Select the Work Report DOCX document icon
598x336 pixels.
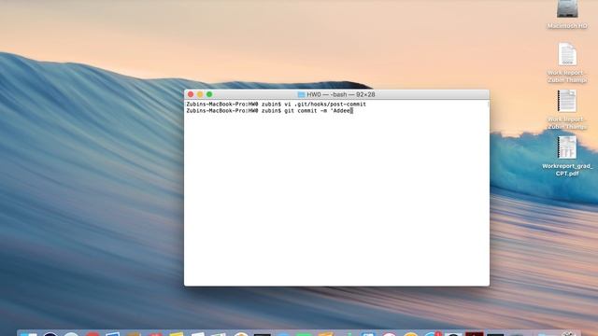[567, 54]
